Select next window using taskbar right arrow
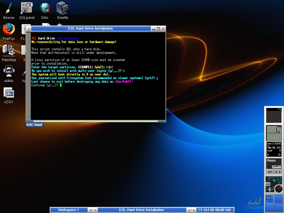284x213 pixels. [194, 210]
